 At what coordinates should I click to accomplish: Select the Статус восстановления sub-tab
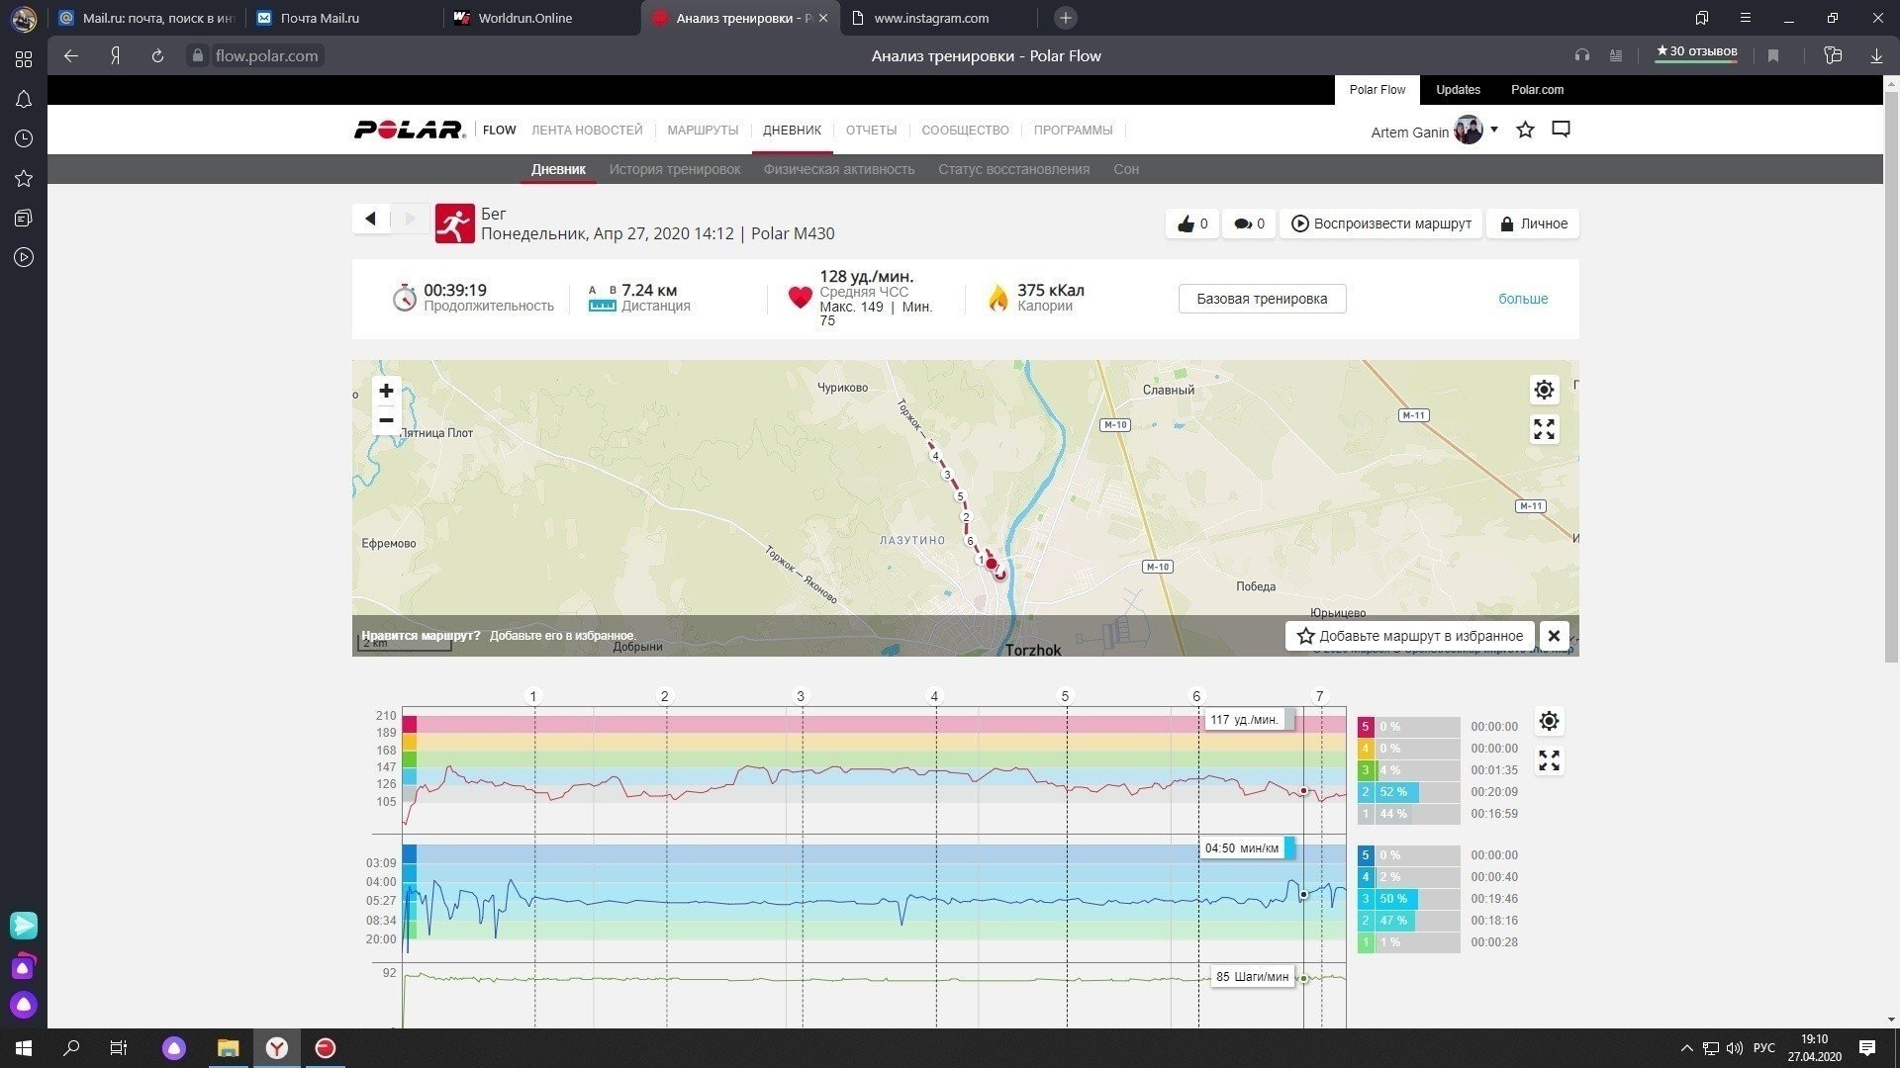tap(1013, 169)
